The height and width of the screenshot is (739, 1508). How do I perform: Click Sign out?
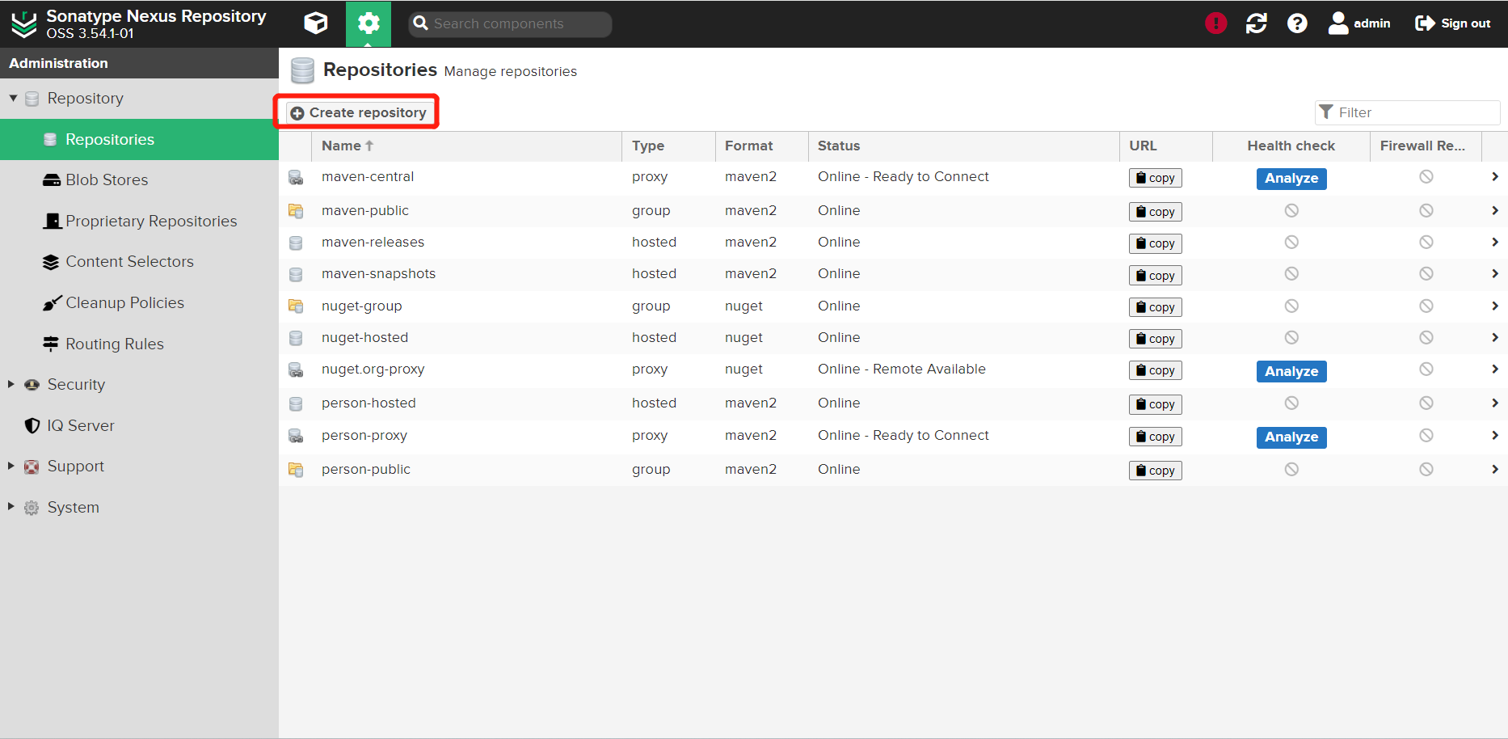pos(1453,23)
